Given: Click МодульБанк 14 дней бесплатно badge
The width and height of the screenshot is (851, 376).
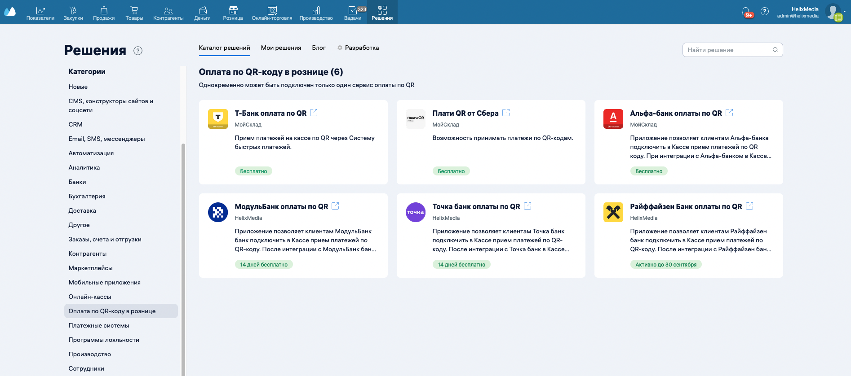Looking at the screenshot, I should (264, 264).
